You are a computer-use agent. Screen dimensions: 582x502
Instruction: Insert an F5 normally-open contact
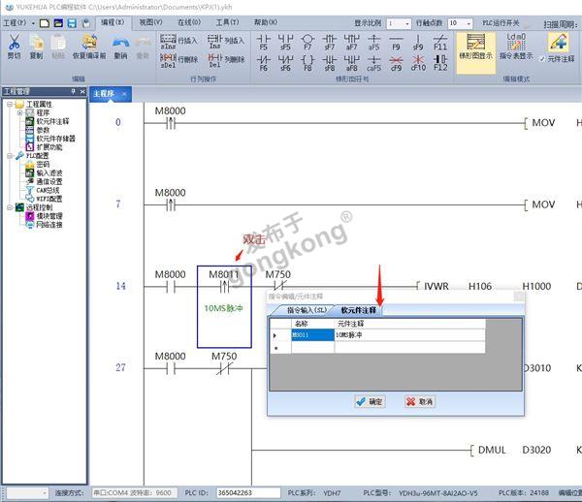263,41
